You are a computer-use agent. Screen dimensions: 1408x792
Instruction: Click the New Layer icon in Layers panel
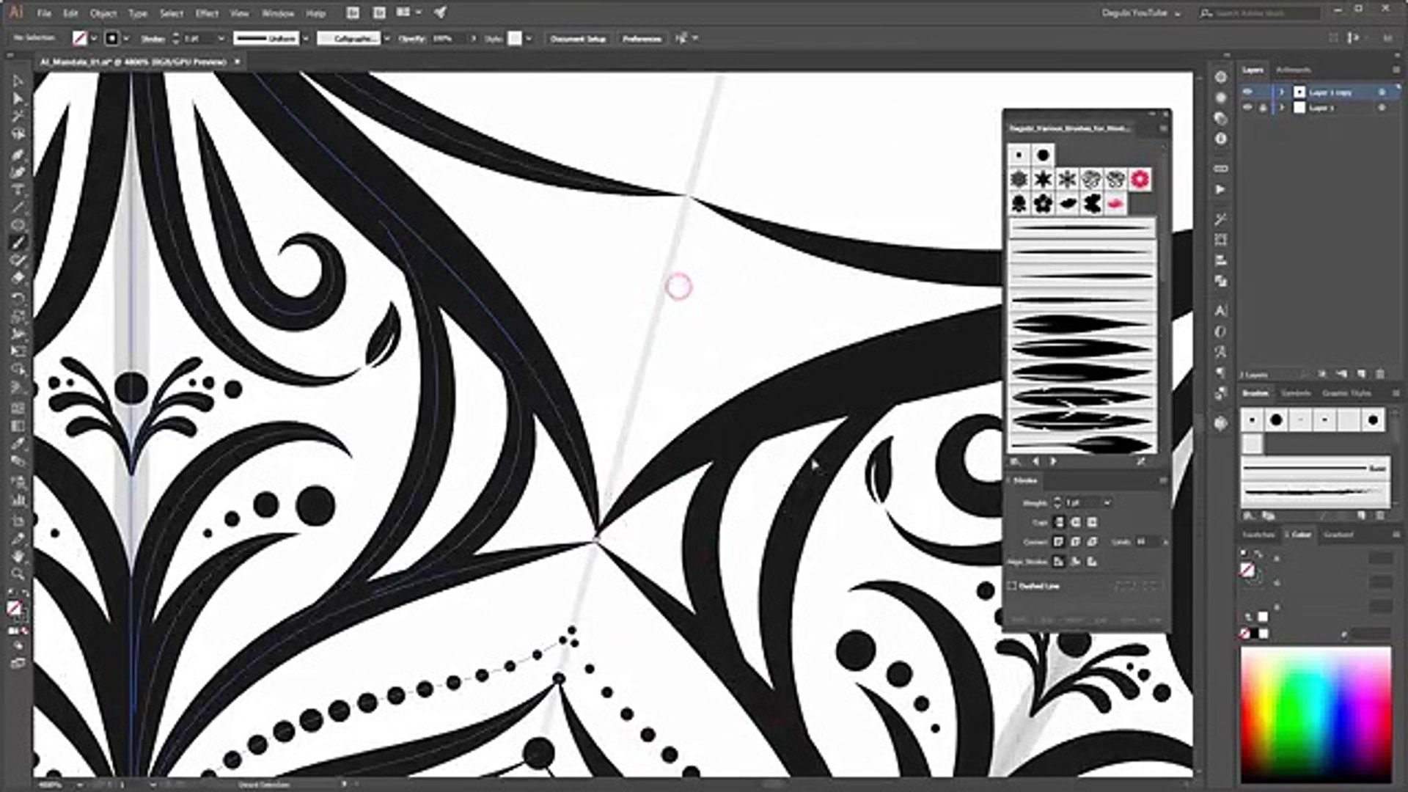pyautogui.click(x=1361, y=374)
